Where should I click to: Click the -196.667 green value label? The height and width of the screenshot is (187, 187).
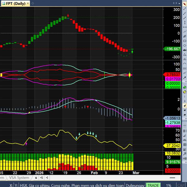pos(172,49)
